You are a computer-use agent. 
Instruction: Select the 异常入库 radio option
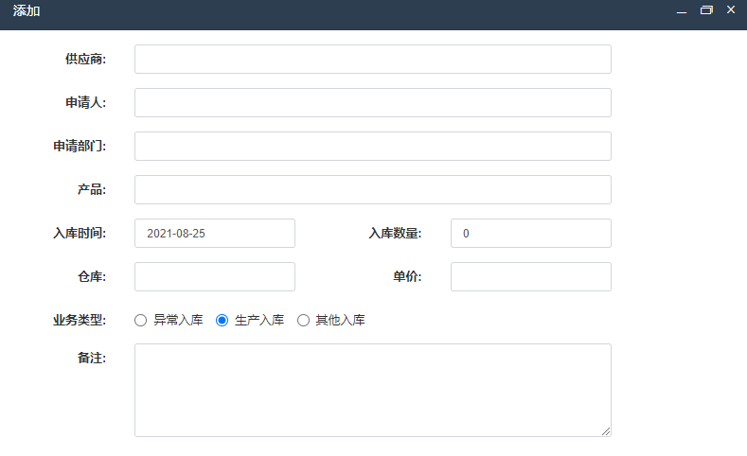pyautogui.click(x=140, y=321)
